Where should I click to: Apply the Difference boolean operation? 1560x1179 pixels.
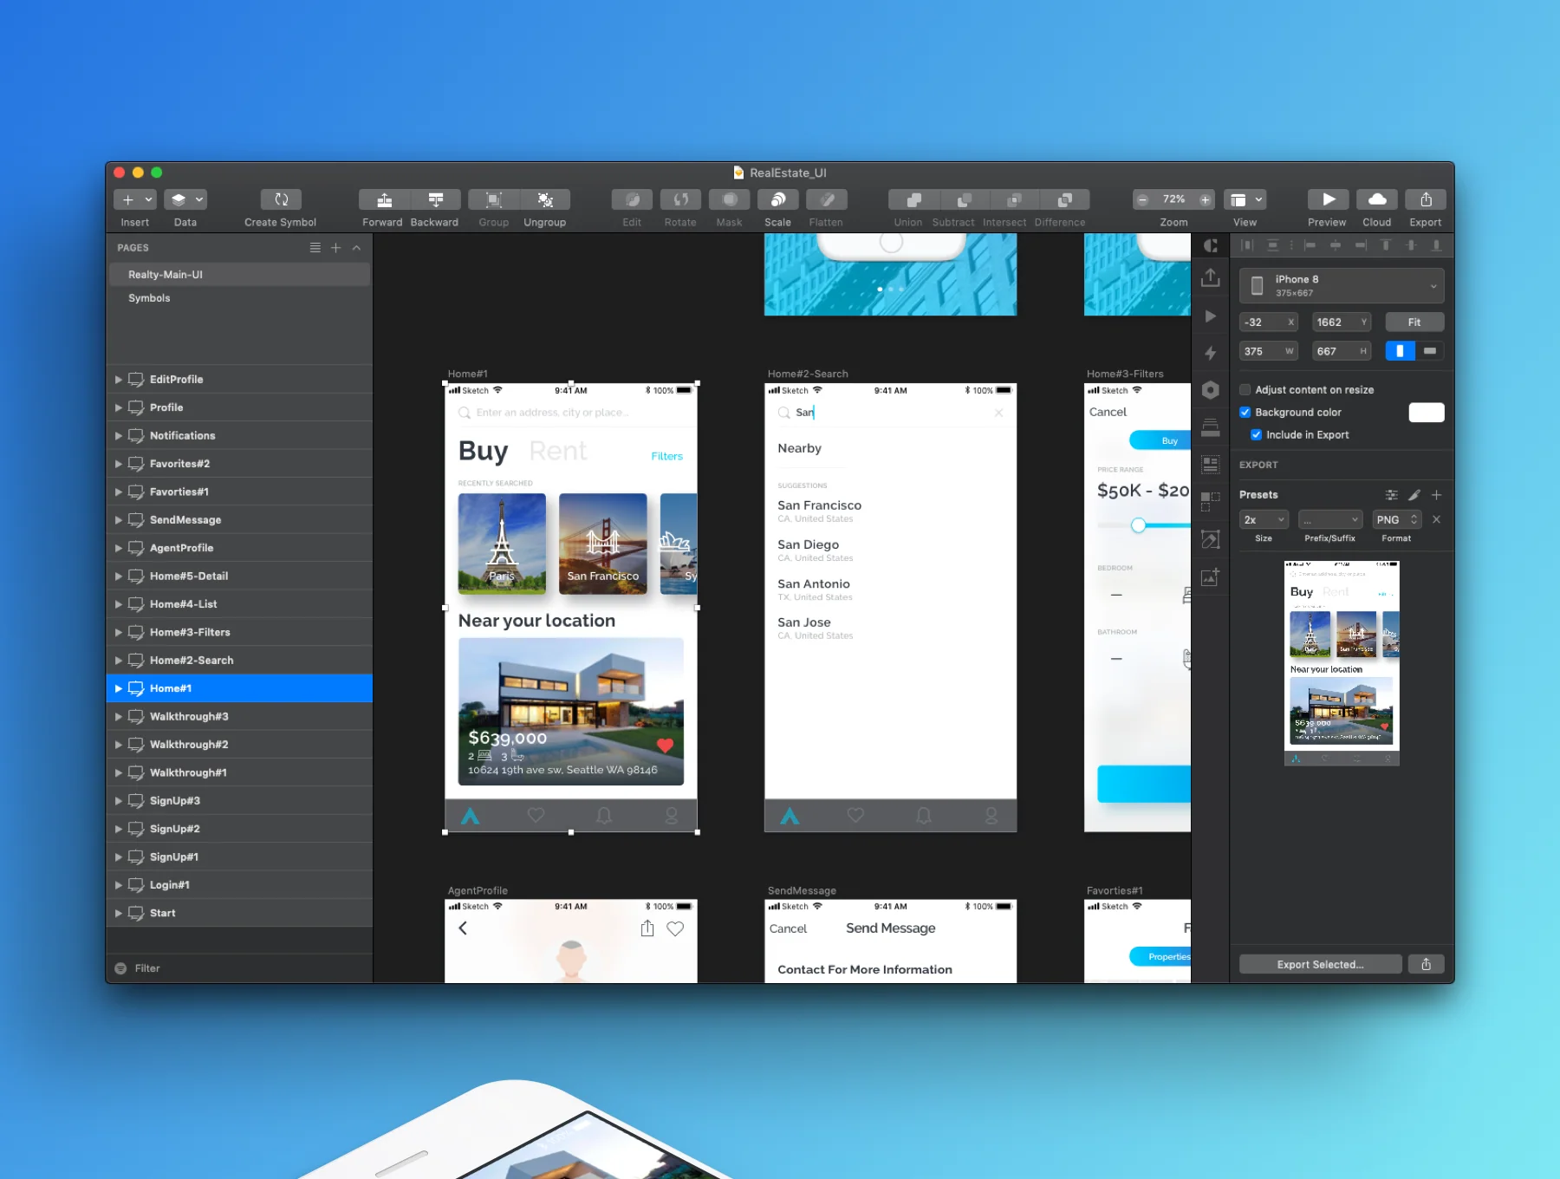pos(1064,199)
